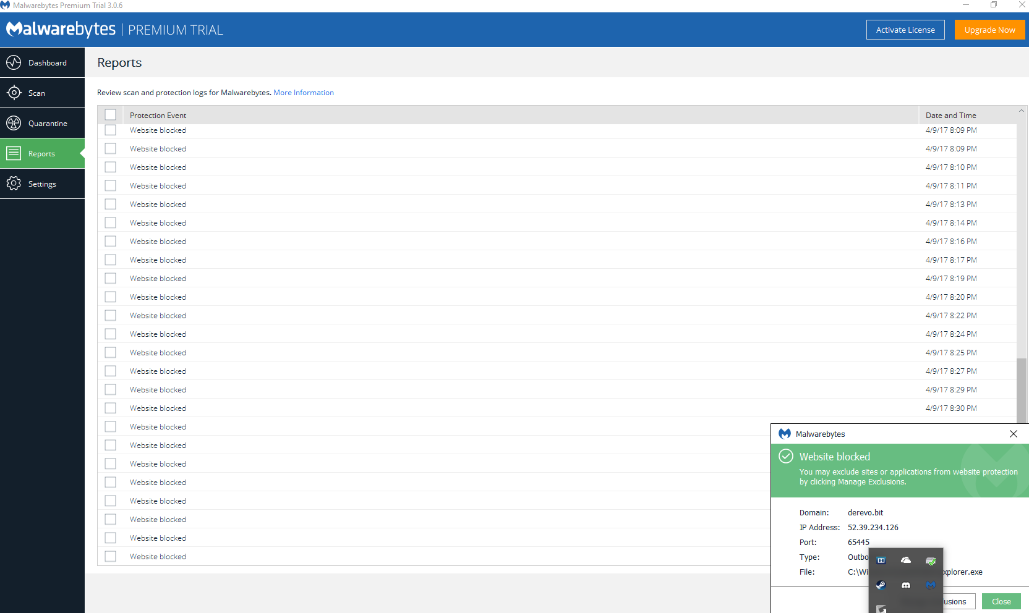This screenshot has width=1029, height=613.
Task: Click the Safely Remove Hardware tray icon
Action: click(931, 560)
